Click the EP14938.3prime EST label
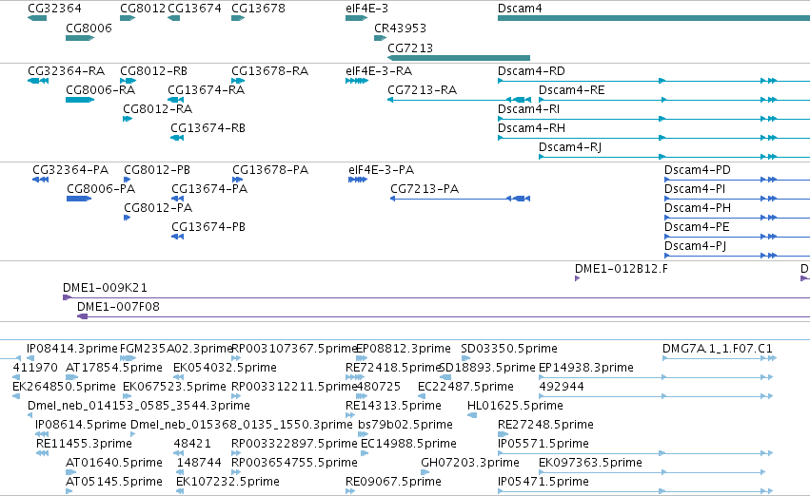This screenshot has height=496, width=810. [x=586, y=368]
